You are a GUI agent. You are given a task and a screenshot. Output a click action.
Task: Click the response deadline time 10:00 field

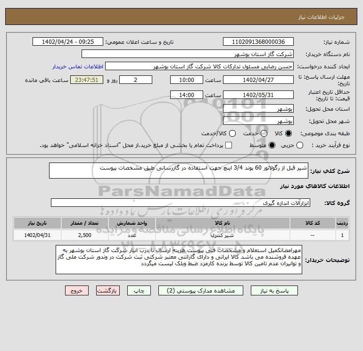click(187, 80)
